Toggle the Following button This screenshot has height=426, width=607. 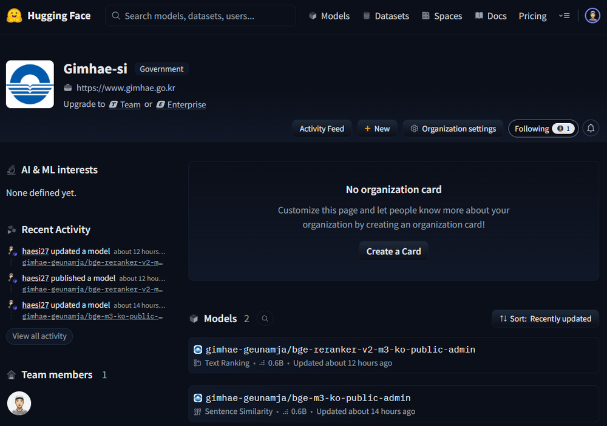point(543,129)
